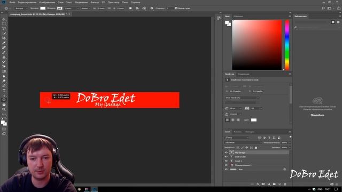Switch Libraries panel to list view
Viewport: 342px width, 192px height.
pyautogui.click(x=338, y=22)
